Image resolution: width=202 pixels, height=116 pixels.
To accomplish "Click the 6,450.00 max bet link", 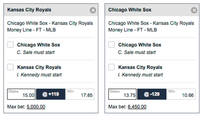I will click(x=137, y=107).
